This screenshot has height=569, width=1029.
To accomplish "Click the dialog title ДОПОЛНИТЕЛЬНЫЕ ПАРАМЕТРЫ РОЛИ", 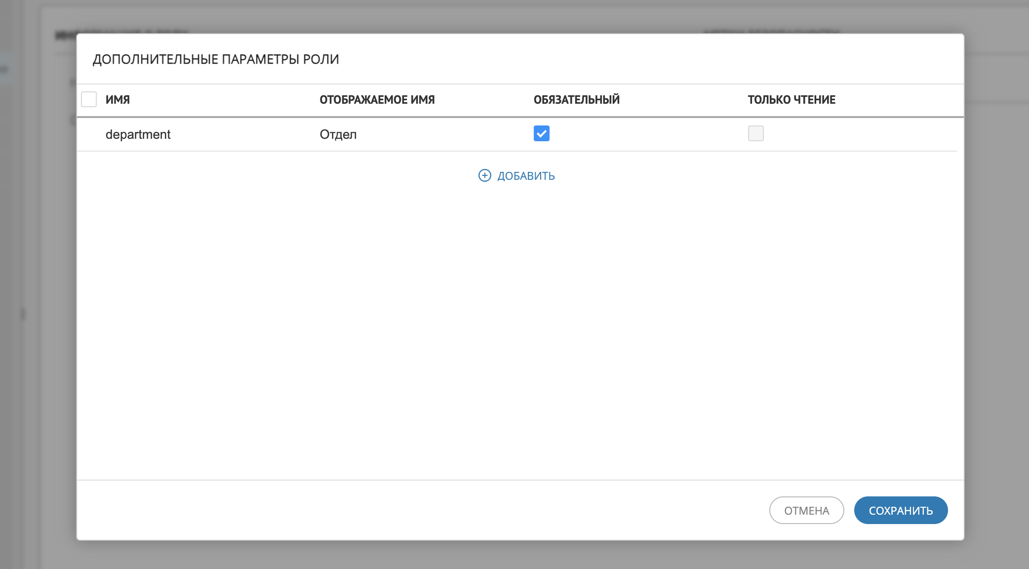I will tap(216, 59).
